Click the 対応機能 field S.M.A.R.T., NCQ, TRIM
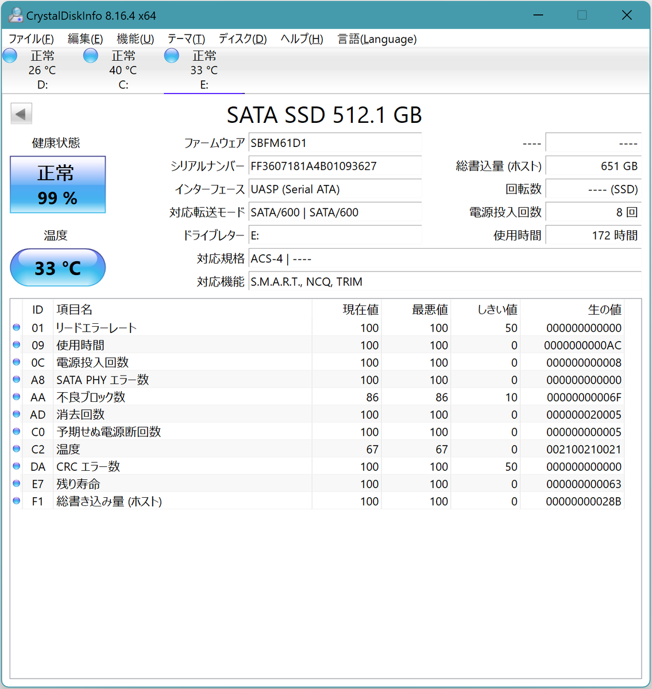The width and height of the screenshot is (652, 689). (x=445, y=282)
